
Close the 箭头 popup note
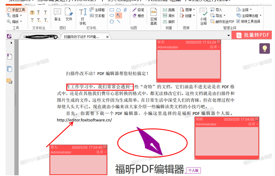click(105, 147)
